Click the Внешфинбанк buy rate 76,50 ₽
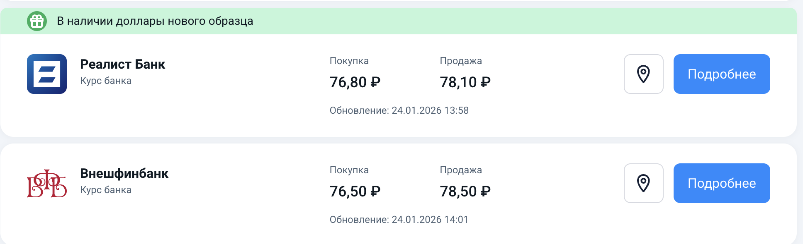 click(x=355, y=191)
